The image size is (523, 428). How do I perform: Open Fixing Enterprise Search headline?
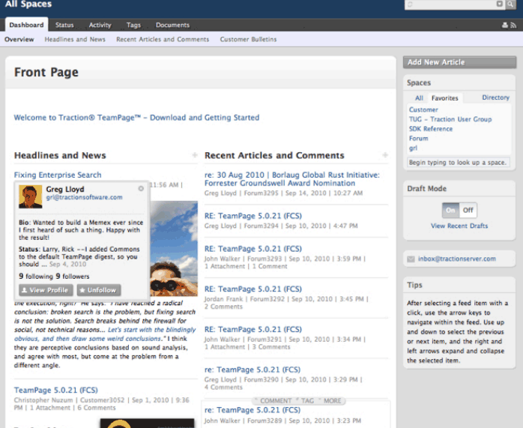[x=58, y=175]
